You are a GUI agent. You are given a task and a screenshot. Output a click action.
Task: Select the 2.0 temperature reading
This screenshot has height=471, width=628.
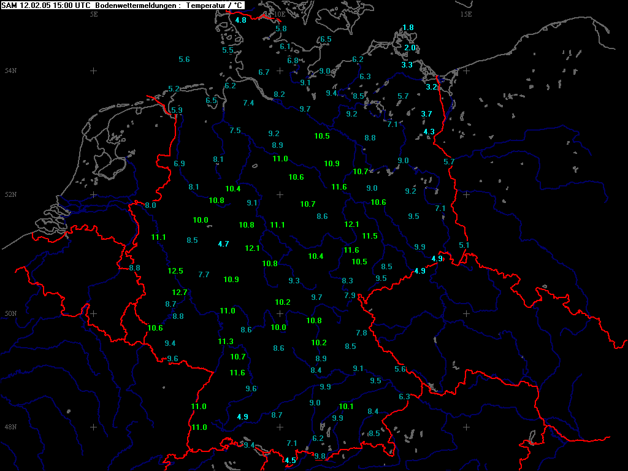pyautogui.click(x=410, y=47)
